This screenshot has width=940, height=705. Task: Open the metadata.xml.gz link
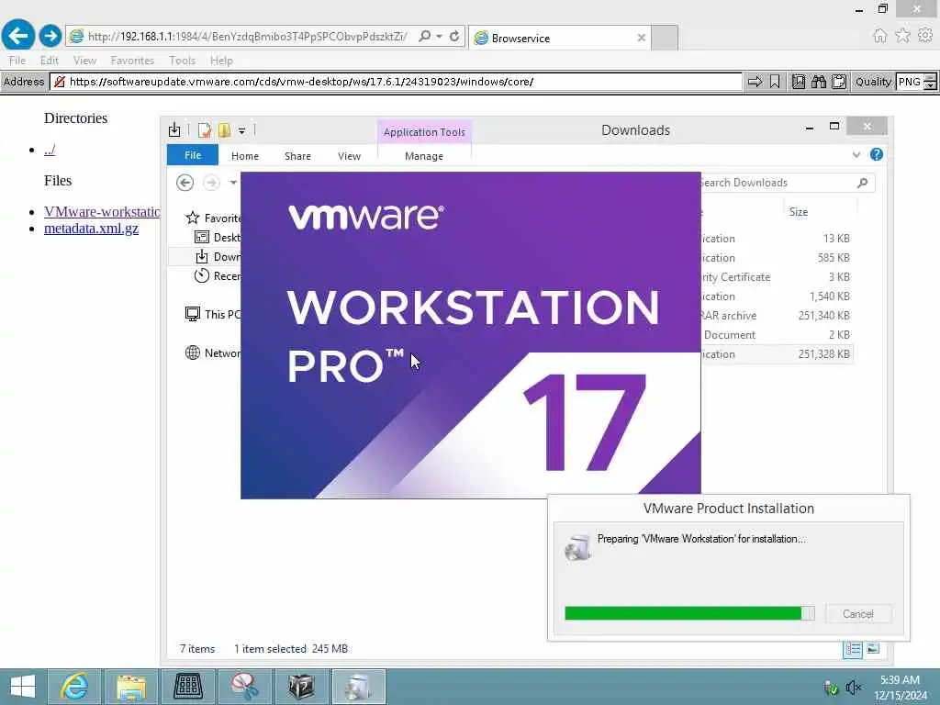pos(91,229)
